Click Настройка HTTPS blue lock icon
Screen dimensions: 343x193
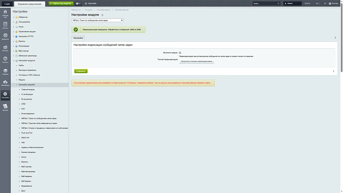click(16, 36)
